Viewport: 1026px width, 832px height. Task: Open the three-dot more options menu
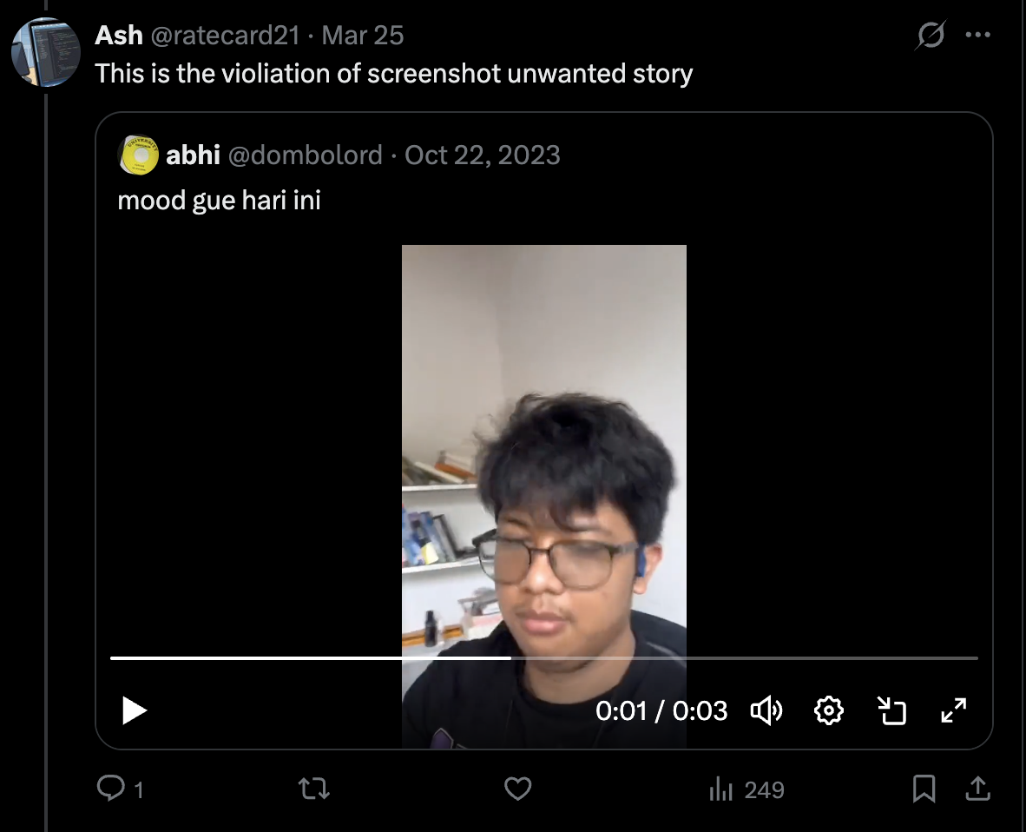(977, 36)
